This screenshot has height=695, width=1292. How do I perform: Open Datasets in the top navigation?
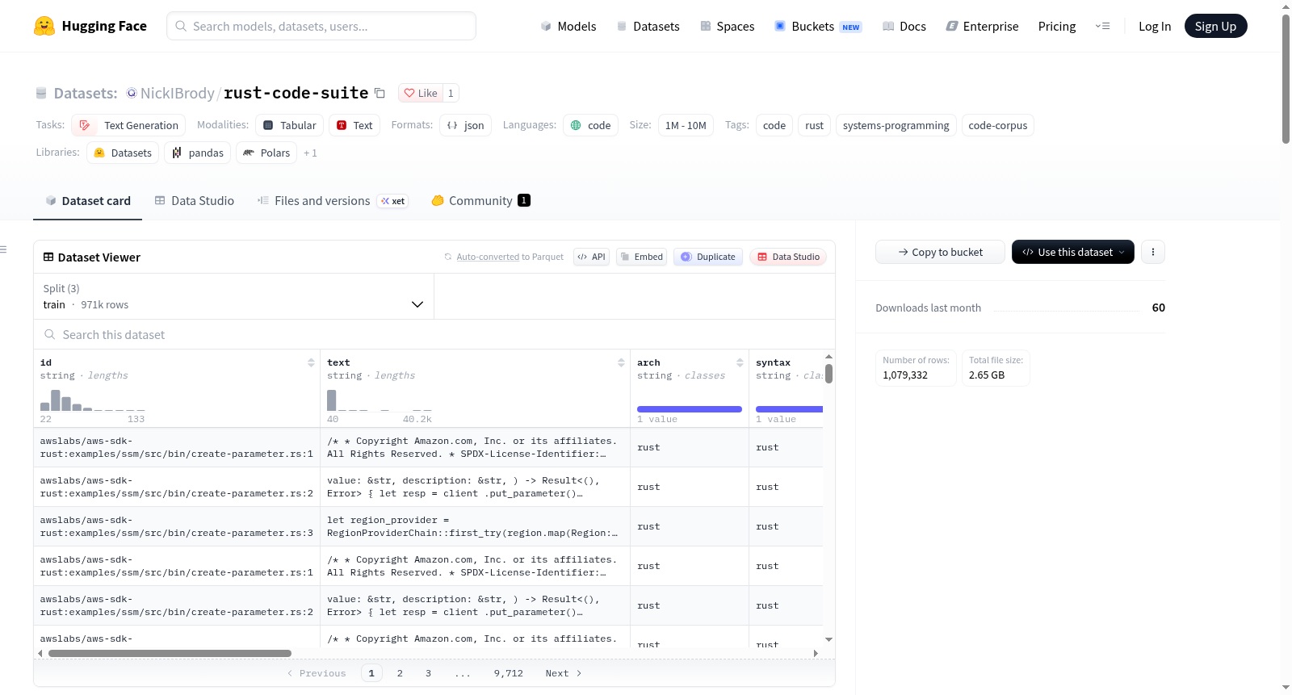pos(648,26)
